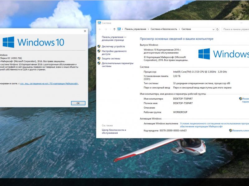Viewport: 249px width, 186px height.
Task: Open address bar history dropdown
Action: [x=214, y=29]
